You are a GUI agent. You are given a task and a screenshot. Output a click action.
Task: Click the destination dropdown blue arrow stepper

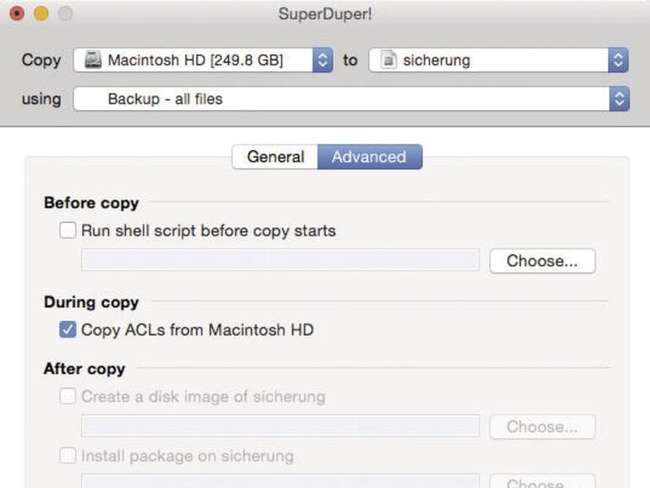(619, 61)
